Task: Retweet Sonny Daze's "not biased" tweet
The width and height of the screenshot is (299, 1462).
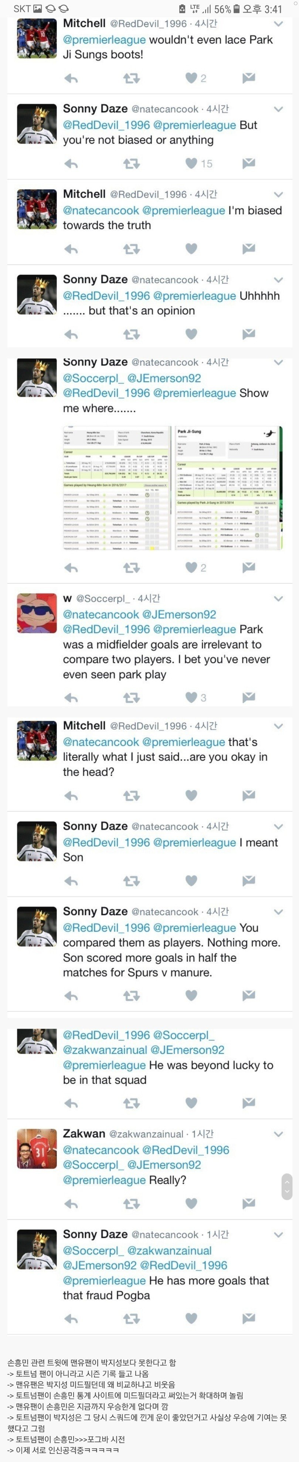Action: (x=131, y=164)
